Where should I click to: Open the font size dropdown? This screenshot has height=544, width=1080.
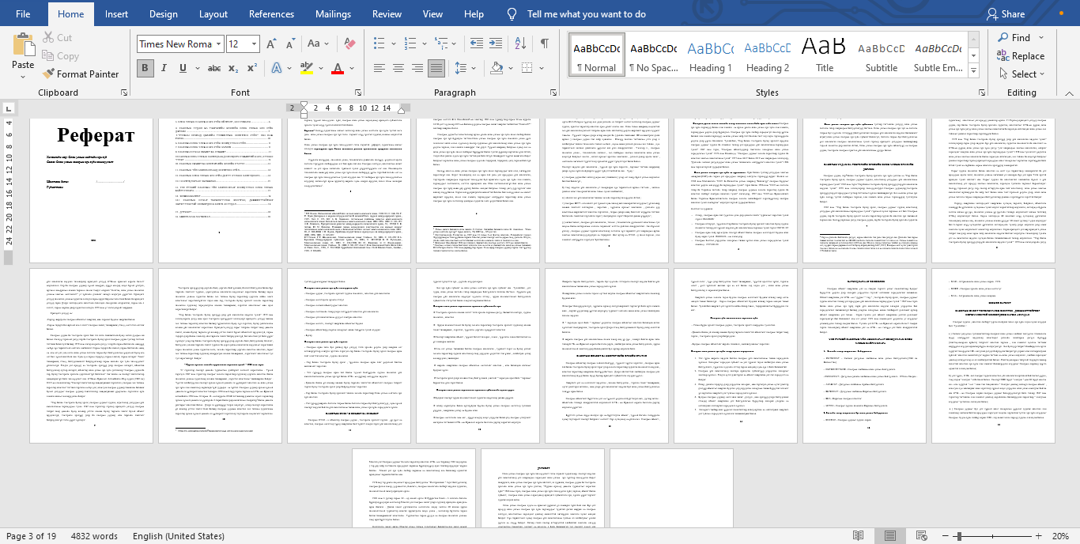point(254,44)
